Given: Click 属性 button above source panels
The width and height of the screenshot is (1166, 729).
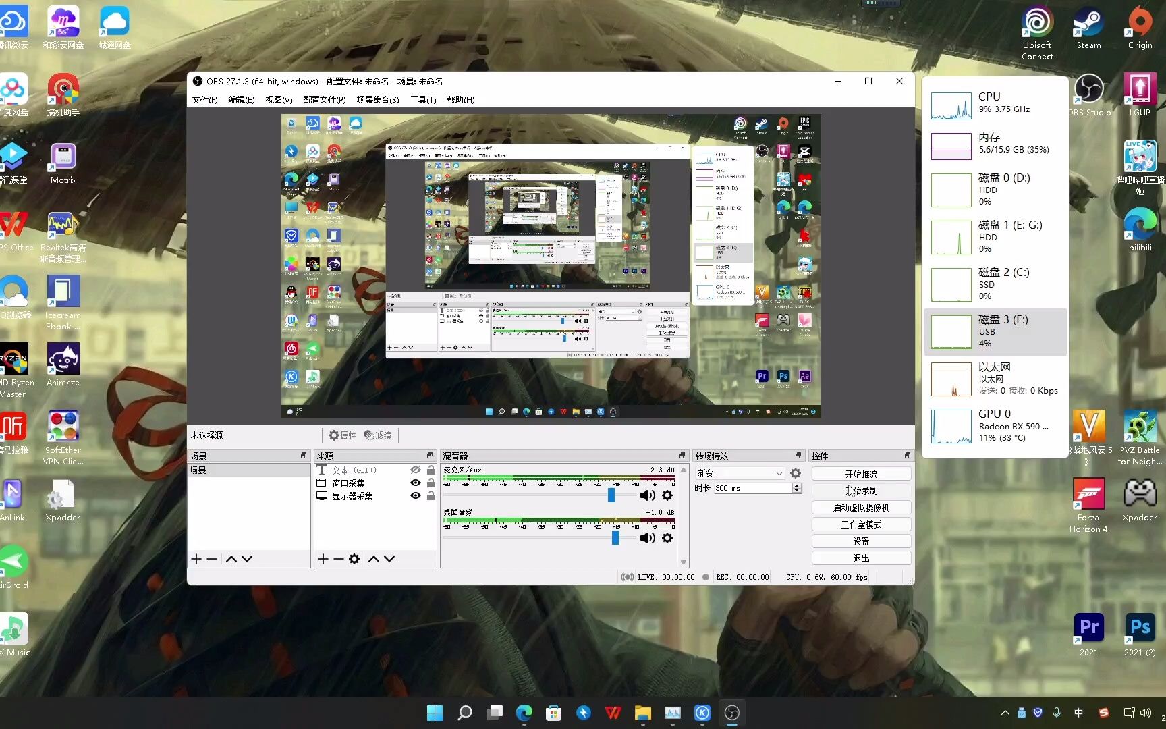Looking at the screenshot, I should click(x=342, y=435).
